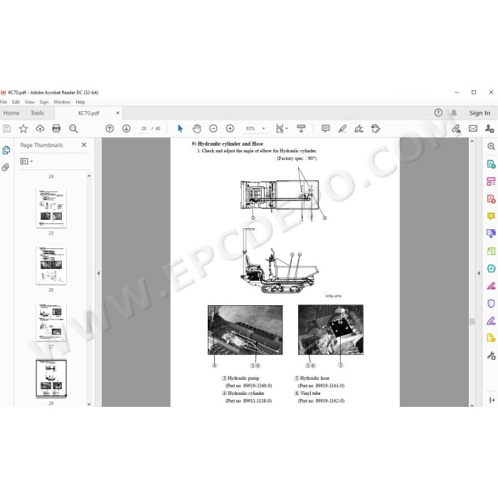
Task: Print the KC70.pdf document
Action: tap(56, 129)
